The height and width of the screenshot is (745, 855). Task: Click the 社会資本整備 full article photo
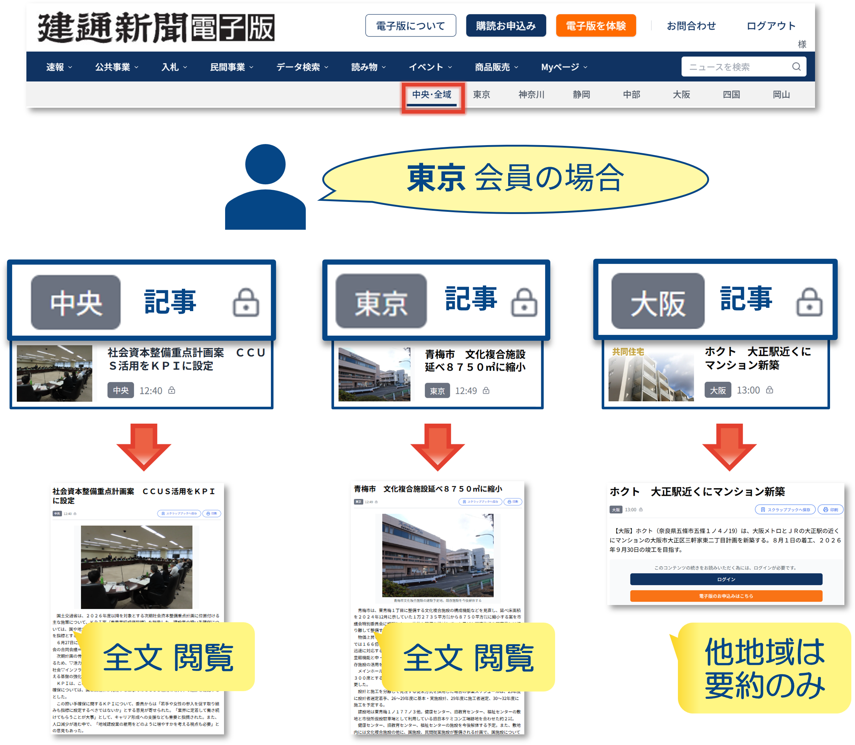click(136, 567)
